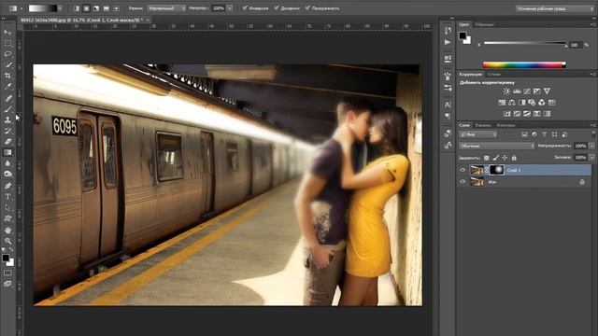598x336 pixels.
Task: Switch to the Образцы tab
Action: tap(484, 24)
